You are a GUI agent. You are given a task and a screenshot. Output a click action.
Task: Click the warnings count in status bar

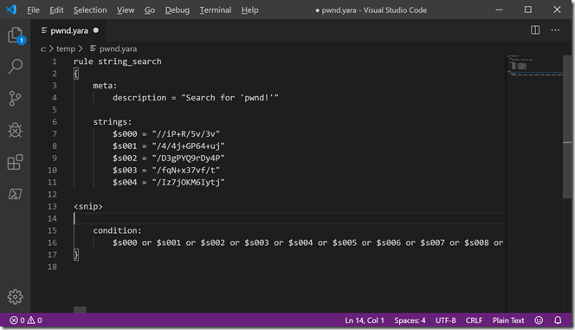tap(35, 320)
